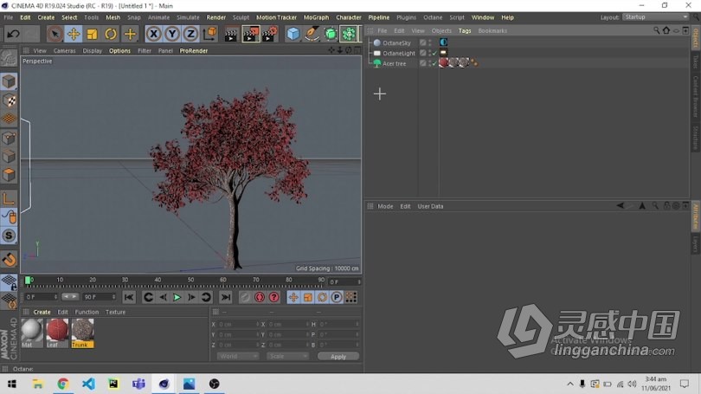Viewport: 701px width, 394px height.
Task: Open viewport Cameras menu
Action: click(x=64, y=51)
